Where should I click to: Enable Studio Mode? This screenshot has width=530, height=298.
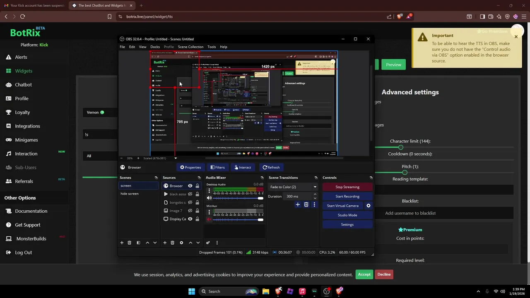pyautogui.click(x=347, y=215)
